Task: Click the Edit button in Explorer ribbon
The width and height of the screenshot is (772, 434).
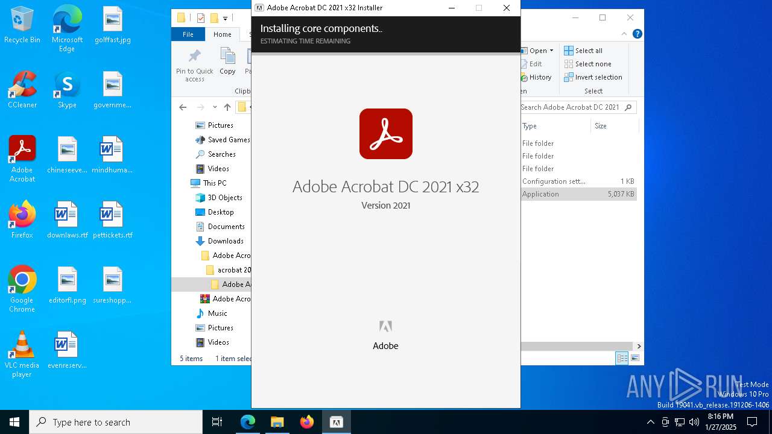Action: (531, 64)
